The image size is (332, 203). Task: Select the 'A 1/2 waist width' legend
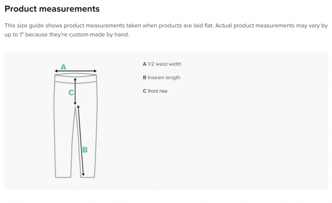tap(162, 64)
